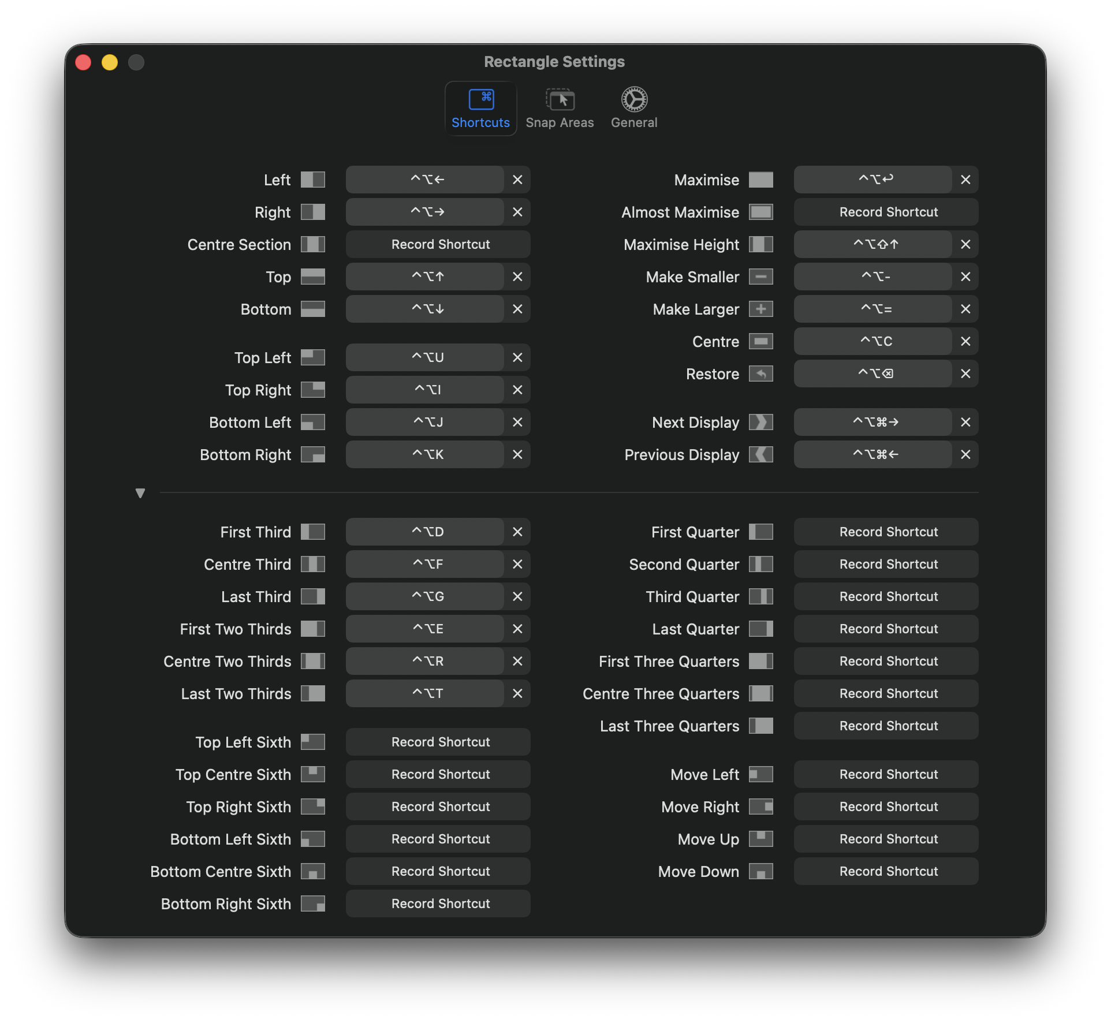Edit the Last Third shortcut field
The image size is (1111, 1023).
[425, 596]
